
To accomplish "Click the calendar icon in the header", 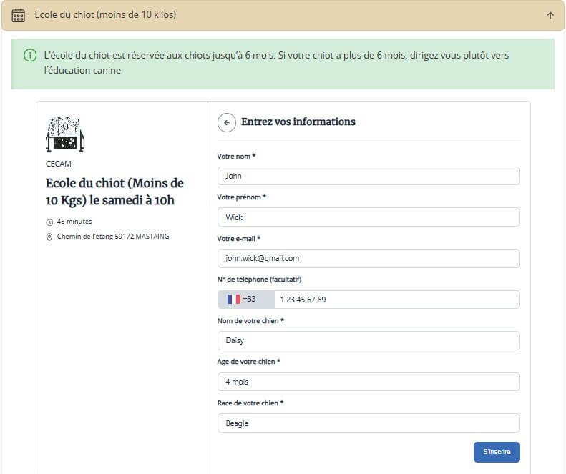I will point(19,15).
